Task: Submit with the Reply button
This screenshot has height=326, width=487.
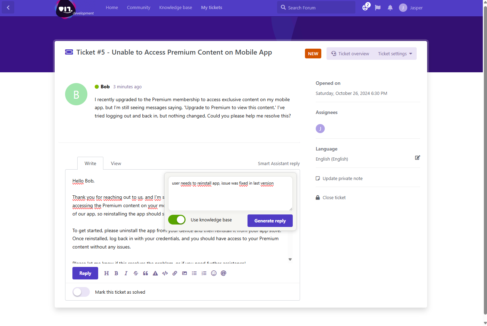Action: [x=85, y=273]
